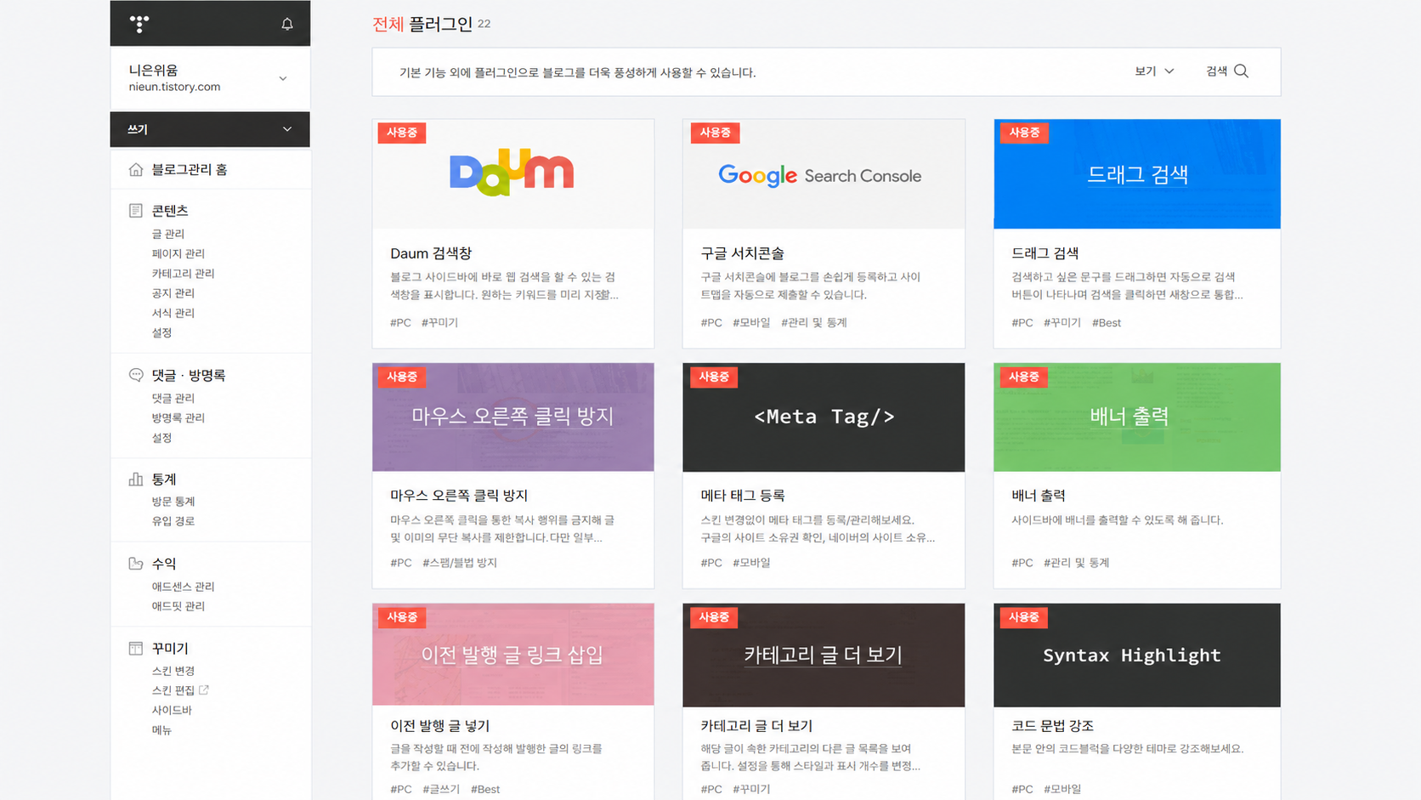Image resolution: width=1421 pixels, height=800 pixels.
Task: Click the 이전 발행 글 넣기 title
Action: point(439,726)
